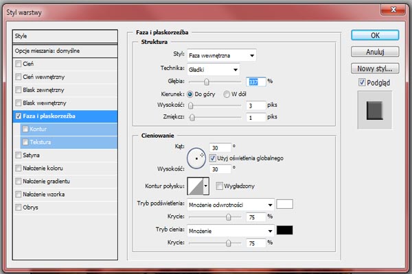Click the white highlight color swatch

pos(285,204)
